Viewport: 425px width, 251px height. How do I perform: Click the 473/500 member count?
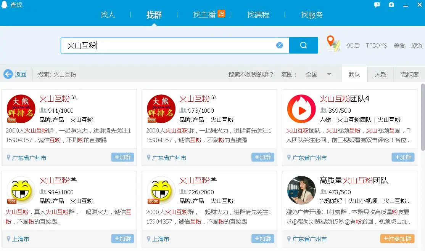(340, 192)
